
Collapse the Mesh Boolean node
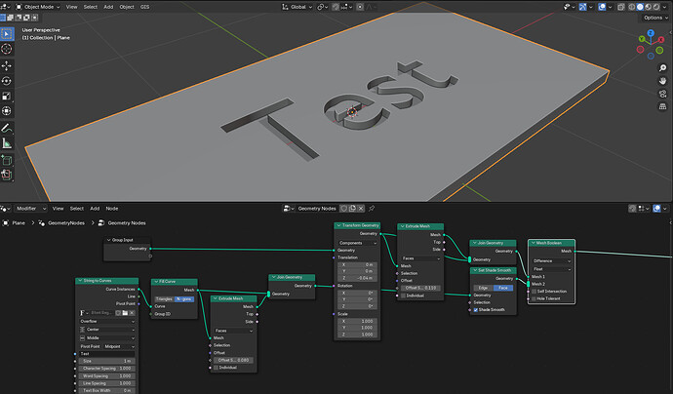click(534, 243)
